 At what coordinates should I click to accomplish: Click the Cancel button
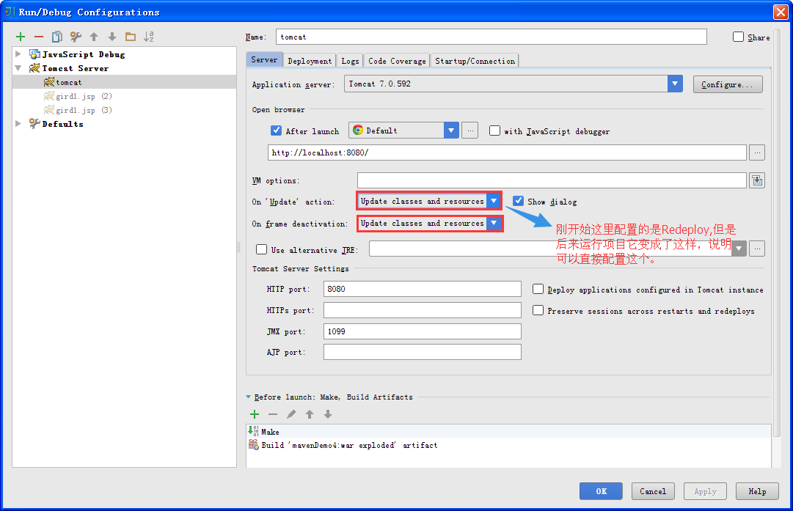pyautogui.click(x=652, y=490)
